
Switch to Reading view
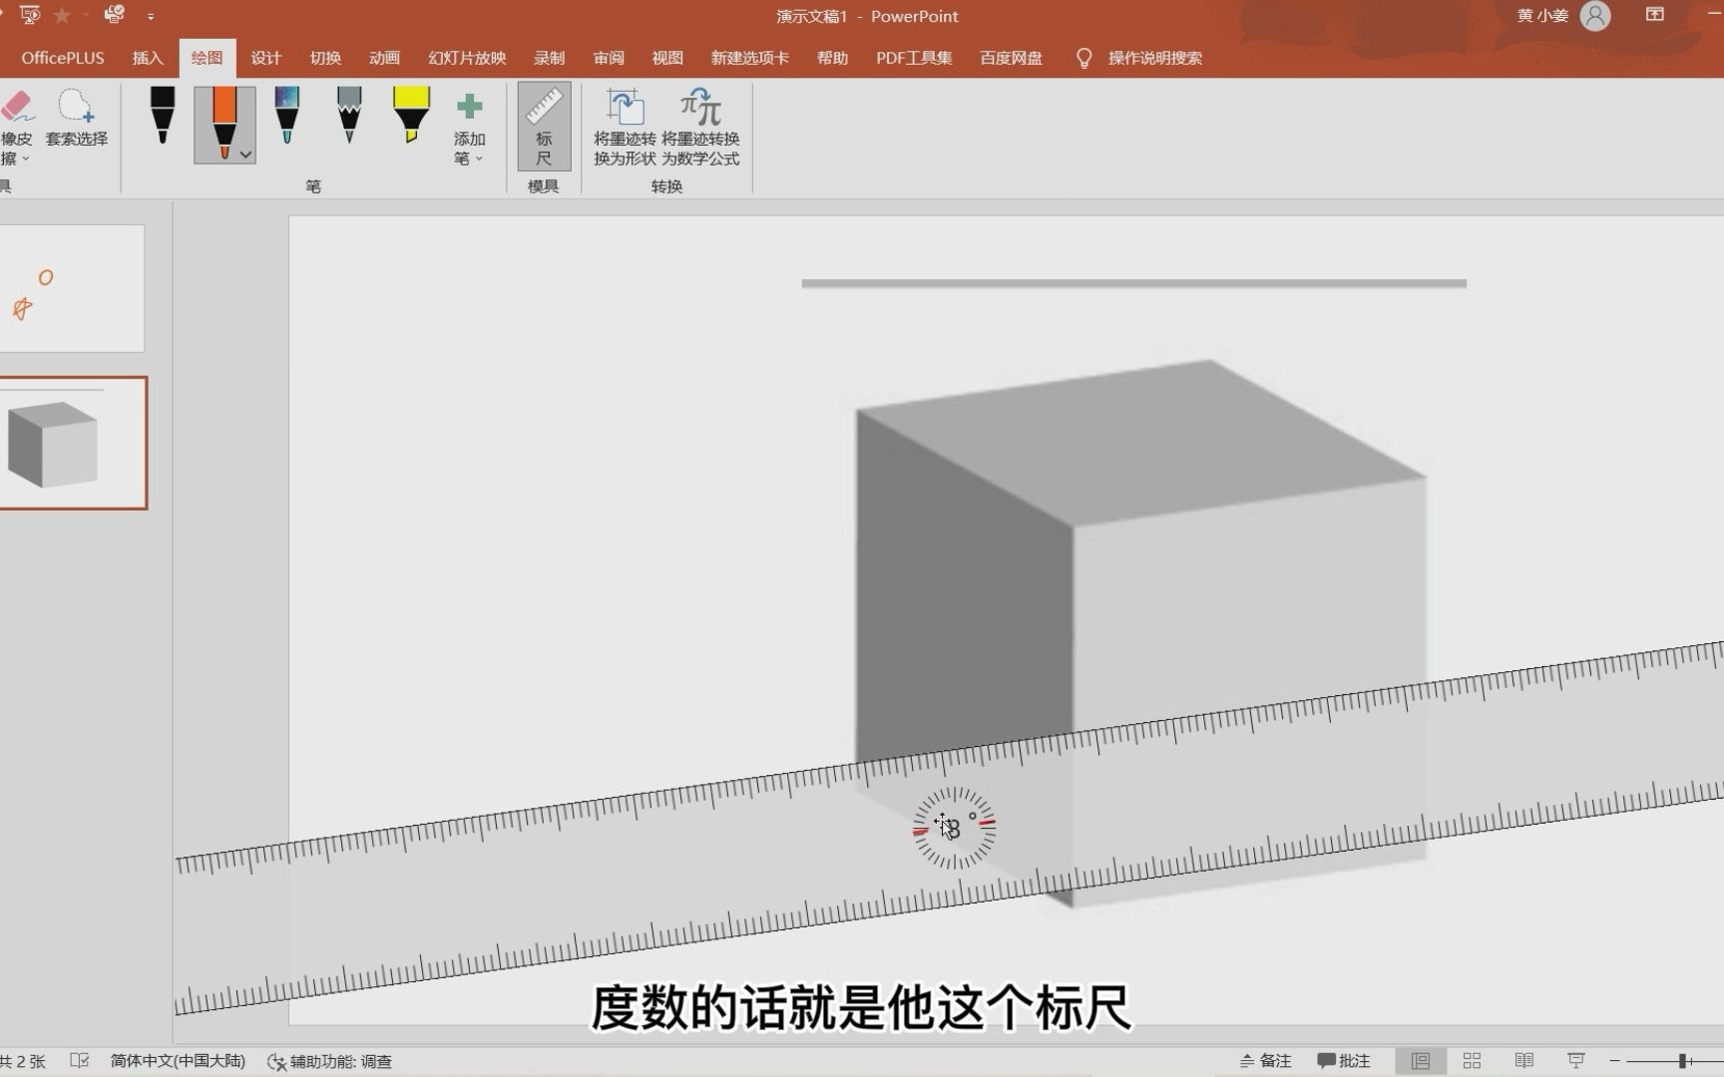coord(1523,1061)
